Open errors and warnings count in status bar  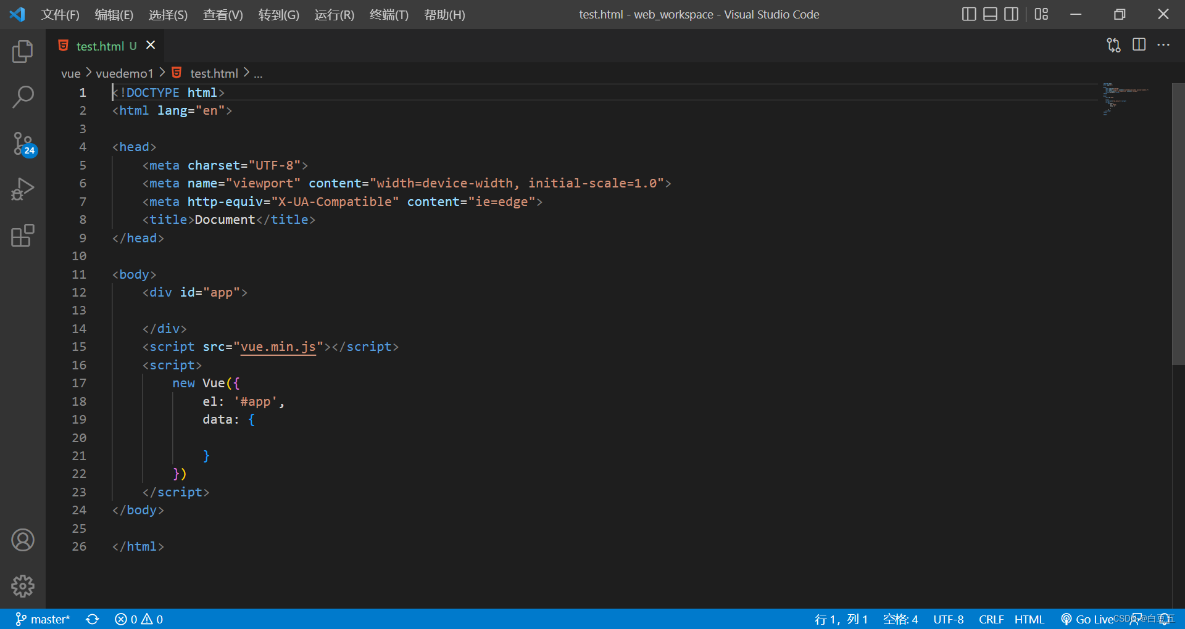tap(139, 619)
